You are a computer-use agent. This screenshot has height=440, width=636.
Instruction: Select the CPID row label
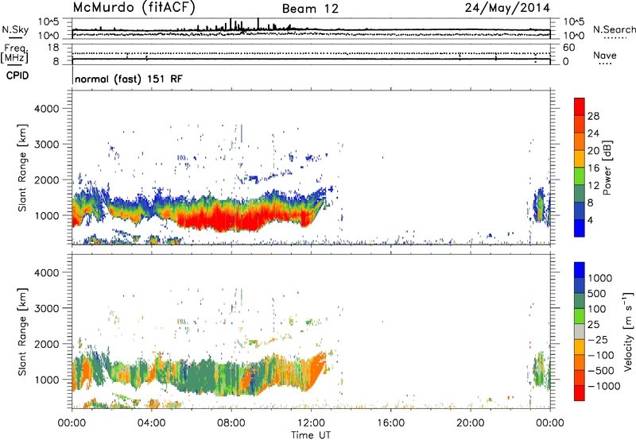click(17, 75)
